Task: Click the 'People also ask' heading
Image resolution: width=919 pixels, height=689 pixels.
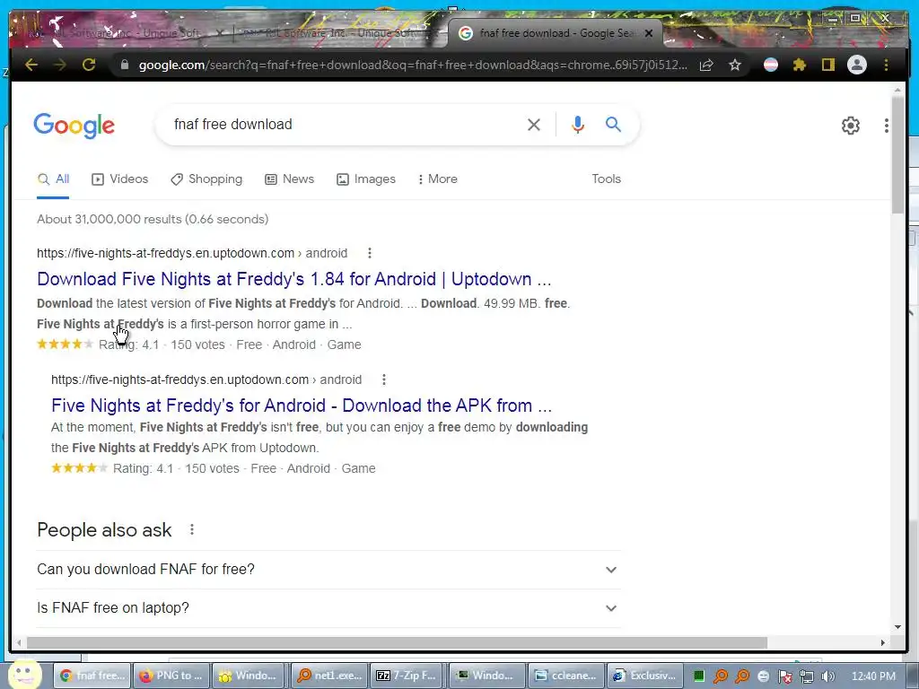Action: (x=104, y=530)
